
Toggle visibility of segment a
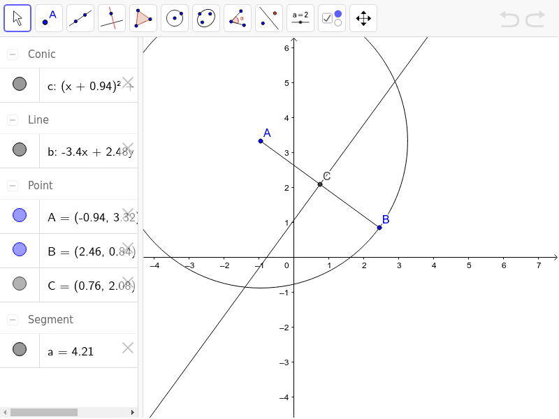20,349
